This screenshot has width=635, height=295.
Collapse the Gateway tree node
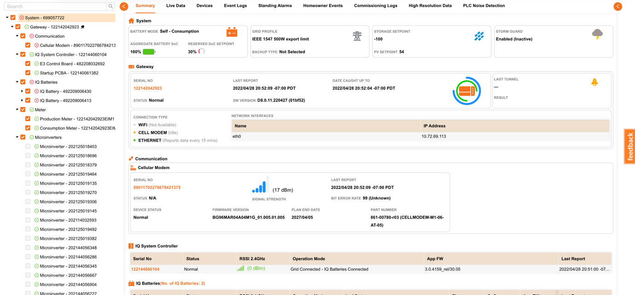[x=12, y=27]
